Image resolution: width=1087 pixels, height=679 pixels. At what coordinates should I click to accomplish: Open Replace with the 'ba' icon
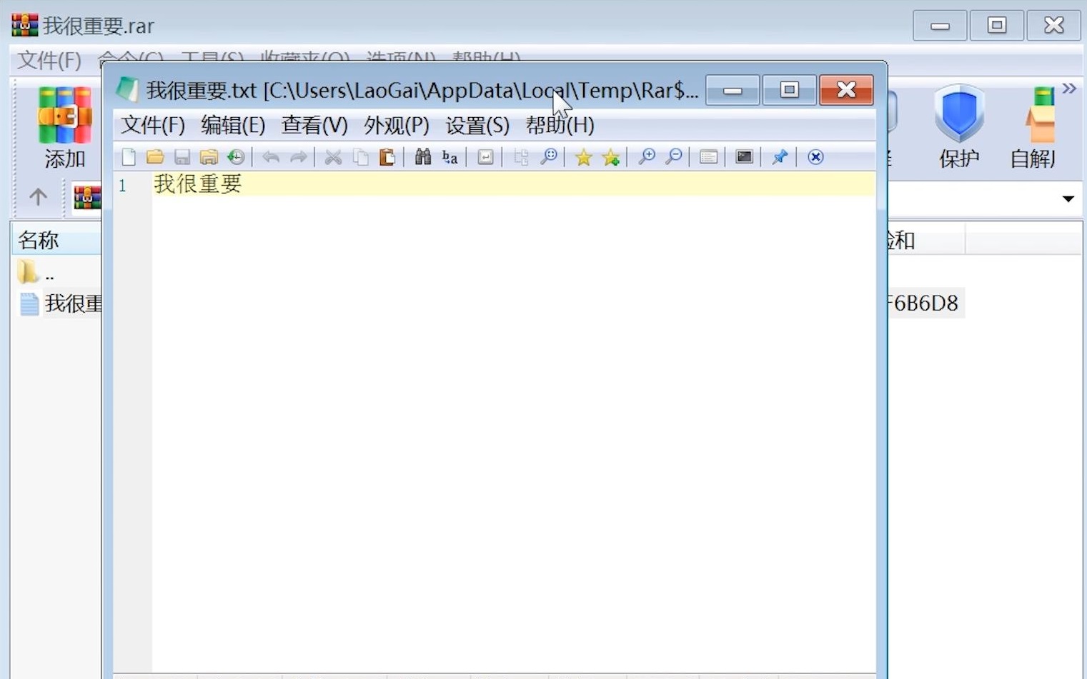[x=450, y=157]
